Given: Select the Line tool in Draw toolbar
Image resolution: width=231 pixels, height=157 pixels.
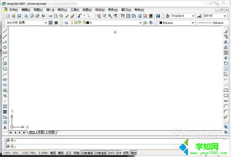Looking at the screenshot, I should (x=5, y=31).
